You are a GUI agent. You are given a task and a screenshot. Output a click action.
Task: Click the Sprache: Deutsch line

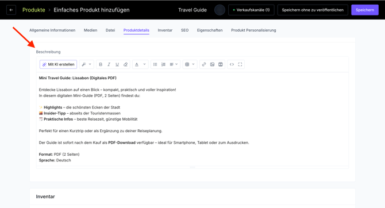[x=55, y=160]
